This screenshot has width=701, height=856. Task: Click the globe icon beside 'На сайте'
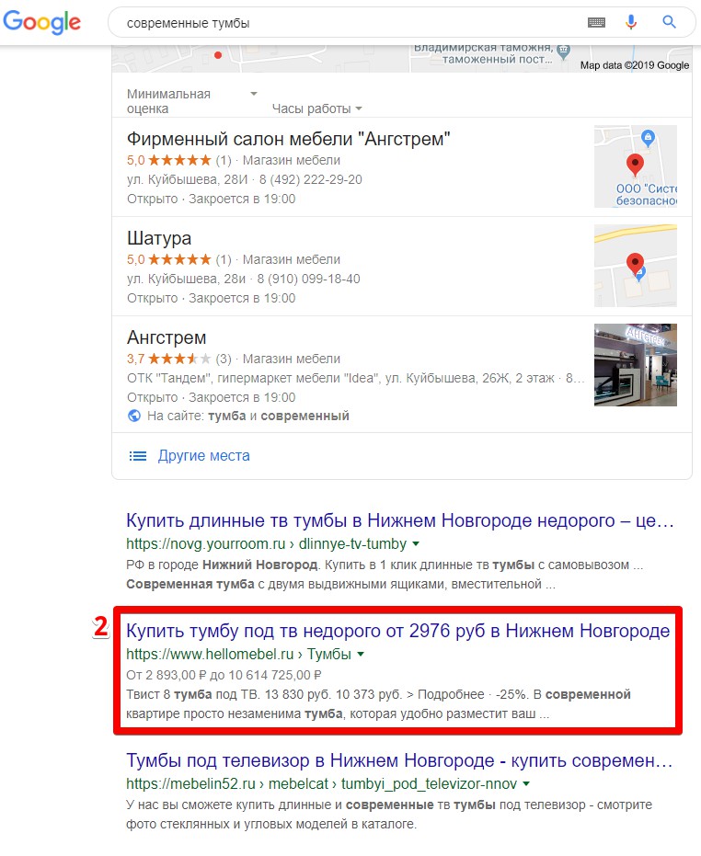point(134,416)
